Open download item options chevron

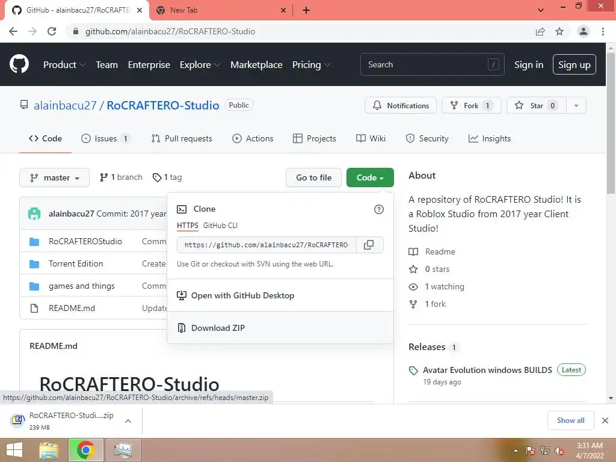pyautogui.click(x=128, y=421)
